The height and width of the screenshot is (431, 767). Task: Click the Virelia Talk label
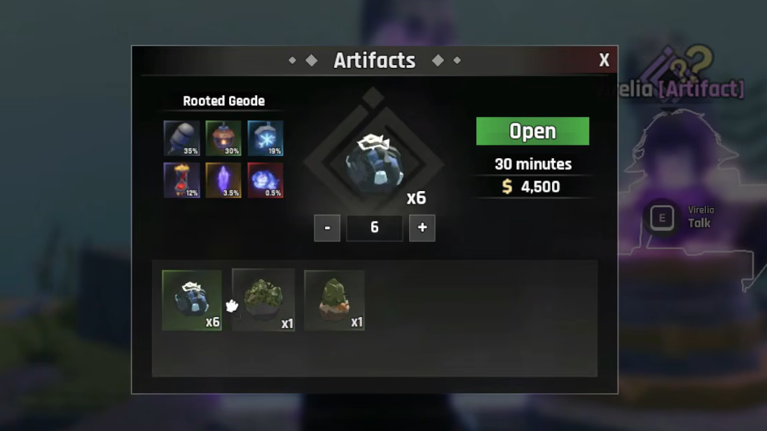700,217
